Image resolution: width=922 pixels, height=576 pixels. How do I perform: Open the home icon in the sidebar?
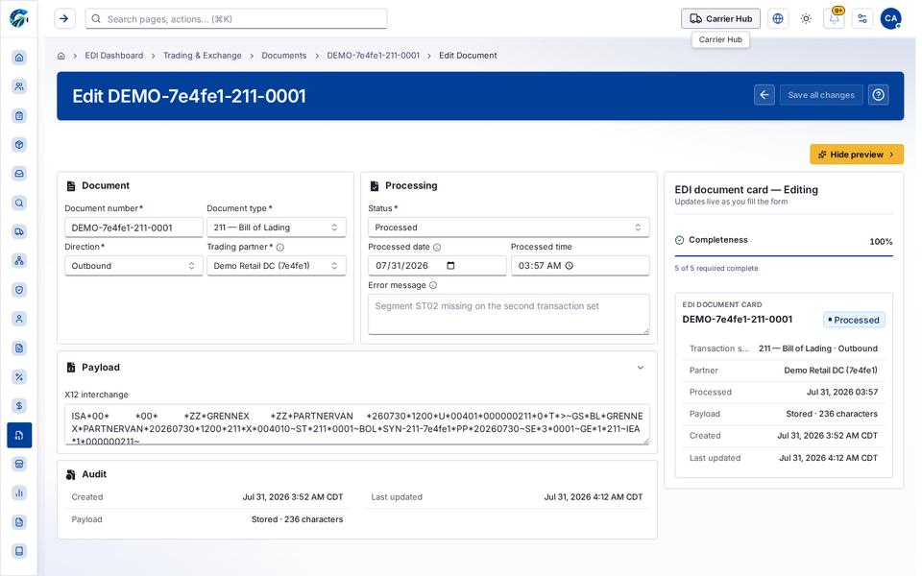[x=19, y=57]
